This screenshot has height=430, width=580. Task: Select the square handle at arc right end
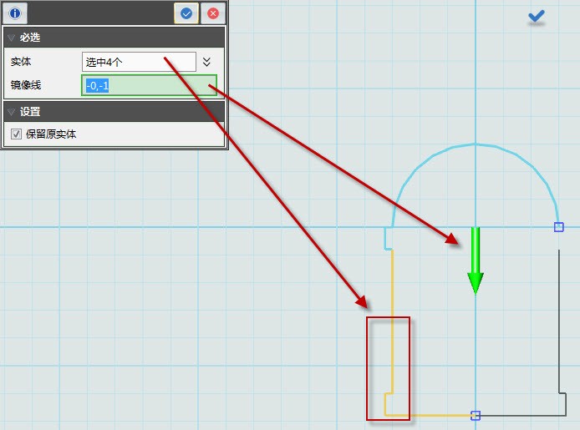pyautogui.click(x=559, y=227)
